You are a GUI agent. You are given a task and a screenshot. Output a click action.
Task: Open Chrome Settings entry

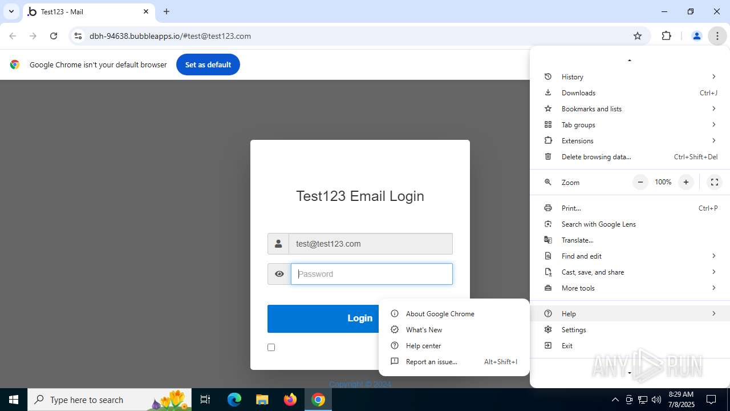tap(630, 329)
